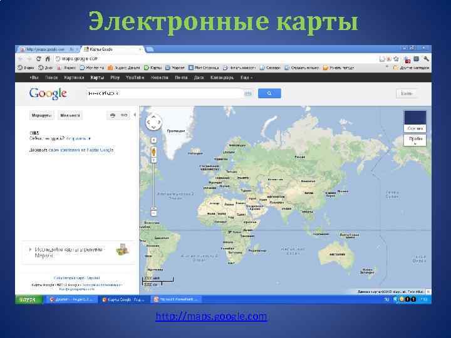Image resolution: width=451 pixels, height=338 pixels.
Task: Open Поиск in Google bar
Action: click(51, 78)
